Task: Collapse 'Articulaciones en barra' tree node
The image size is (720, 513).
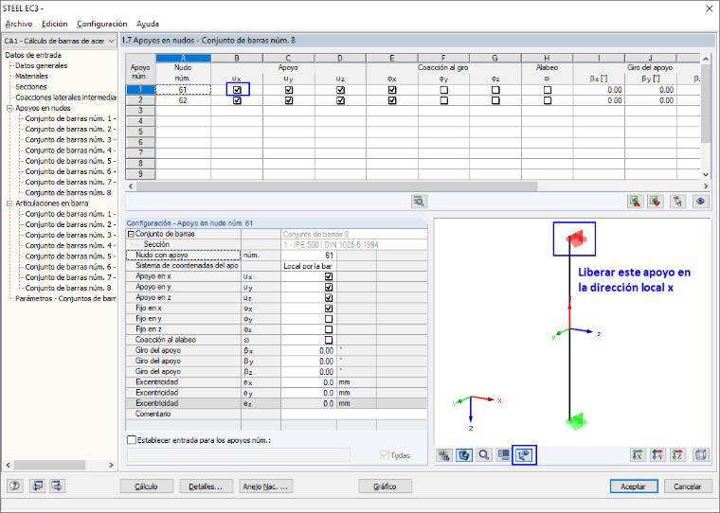Action: (x=9, y=203)
